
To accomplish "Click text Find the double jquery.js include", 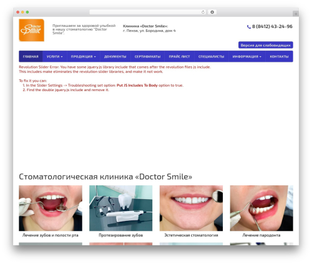I will pos(68,90).
